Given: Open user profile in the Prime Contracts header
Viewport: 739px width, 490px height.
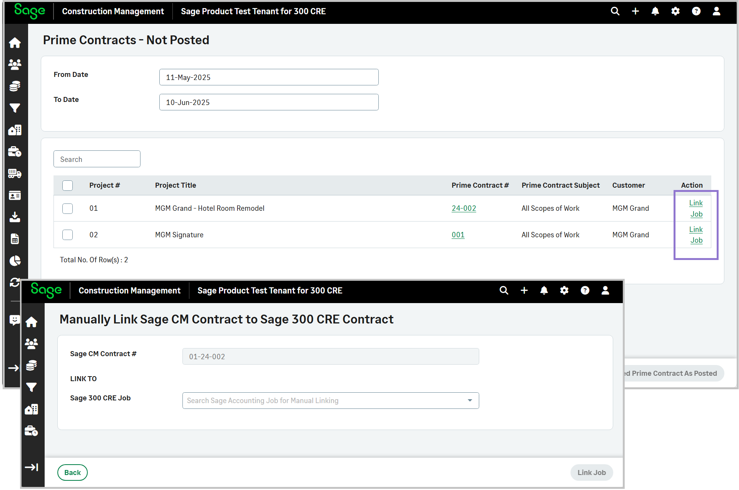Looking at the screenshot, I should coord(716,11).
